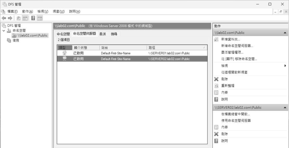Screen dimensions: 289x148
Task: Click the lower 說明 help icon
Action: pyautogui.click(x=216, y=141)
